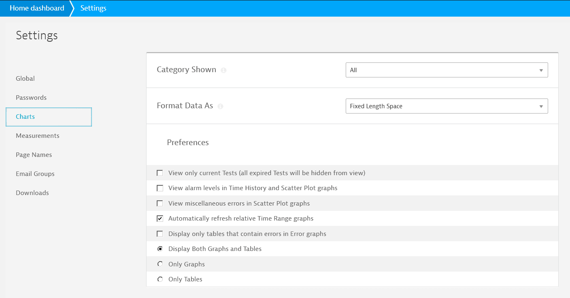The height and width of the screenshot is (298, 570).
Task: Click the info icon beside Category Shown
Action: click(x=224, y=70)
